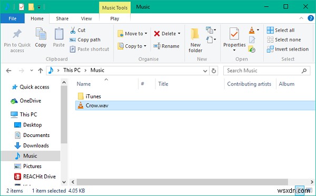Click the Paste clipboard icon
Viewport: 316px width, 196px height.
(x=59, y=34)
